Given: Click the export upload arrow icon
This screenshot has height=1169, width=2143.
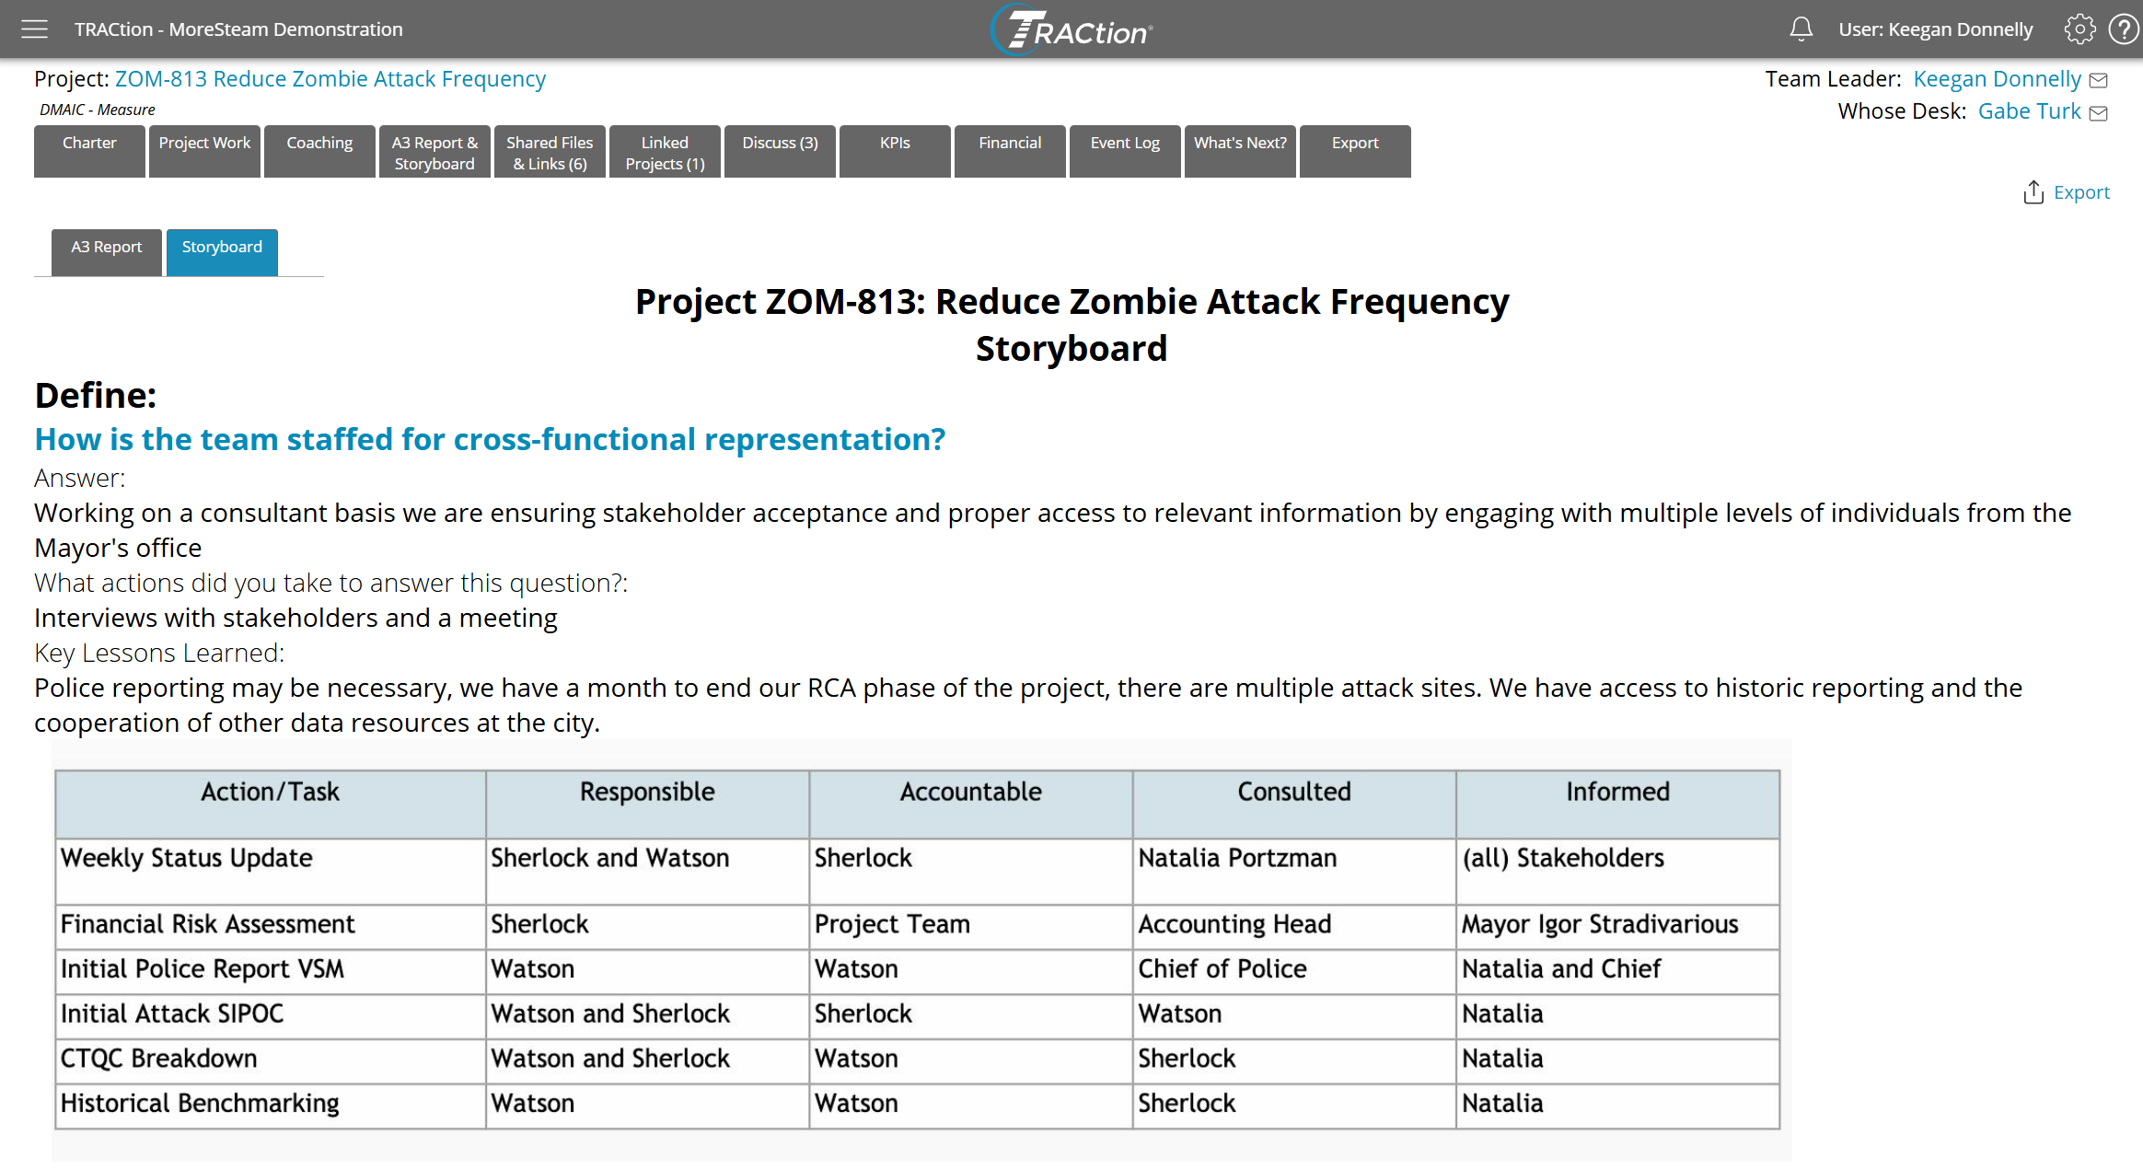Looking at the screenshot, I should 2033,192.
